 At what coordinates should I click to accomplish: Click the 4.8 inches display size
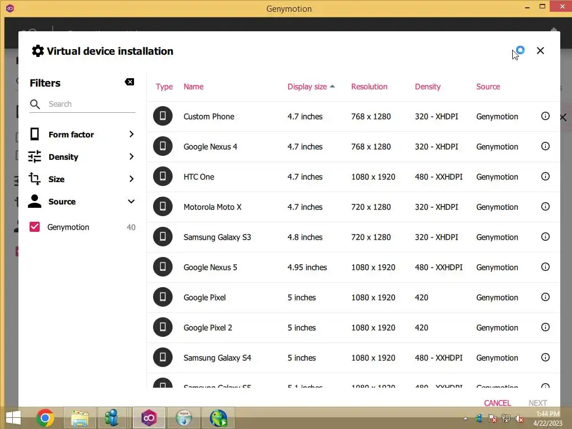[305, 237]
